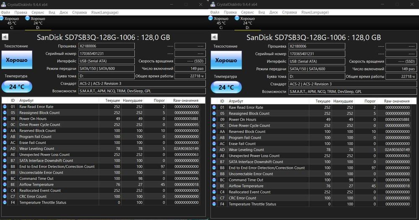419x220 pixels.
Task: Click status icon for Power On Hours, left window
Action: (x=5, y=119)
